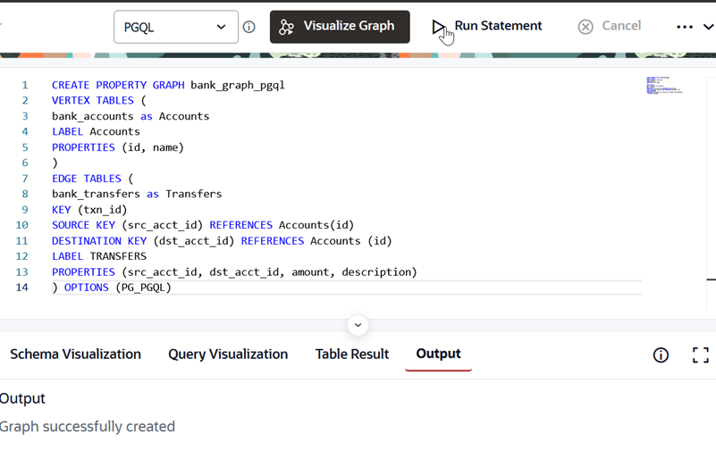Click the 'Graph successfully created' message

coord(88,426)
